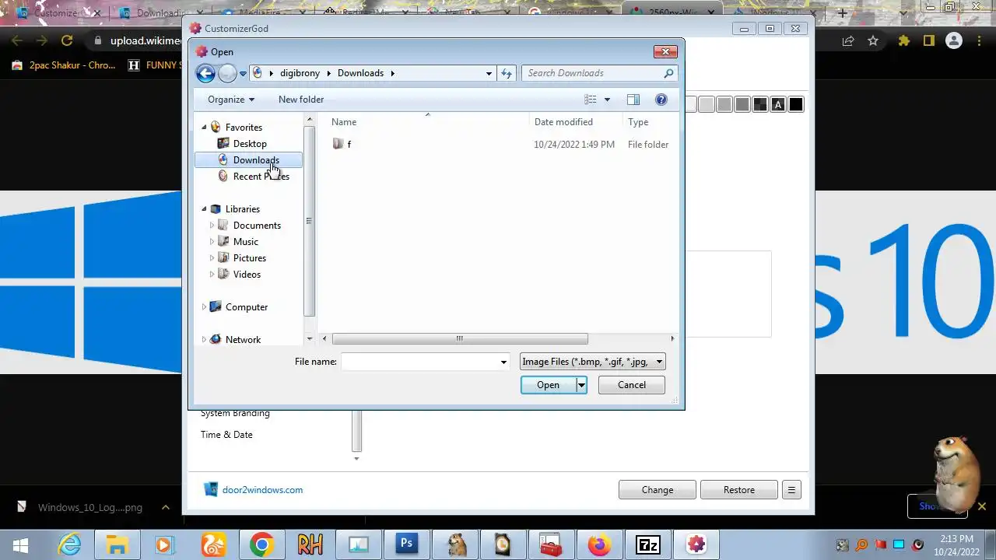Click the Open button

[x=548, y=385]
